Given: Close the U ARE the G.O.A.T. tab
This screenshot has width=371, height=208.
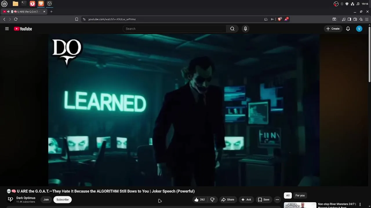Looking at the screenshot, I should click(x=44, y=12).
